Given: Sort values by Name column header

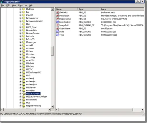Looking at the screenshot, I should click(66, 9).
